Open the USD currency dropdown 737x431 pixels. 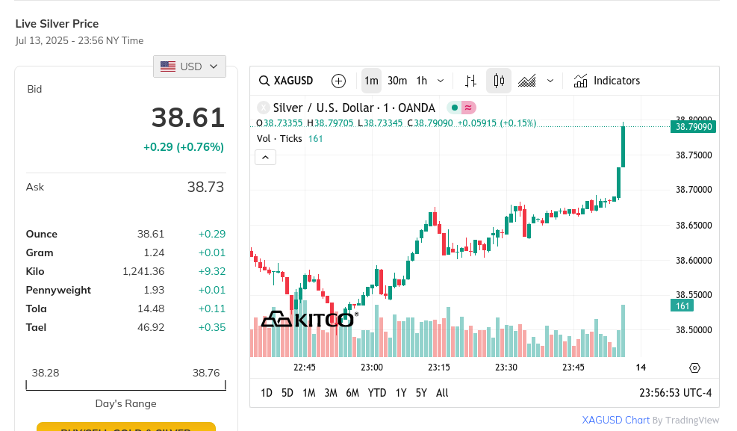[x=190, y=66]
